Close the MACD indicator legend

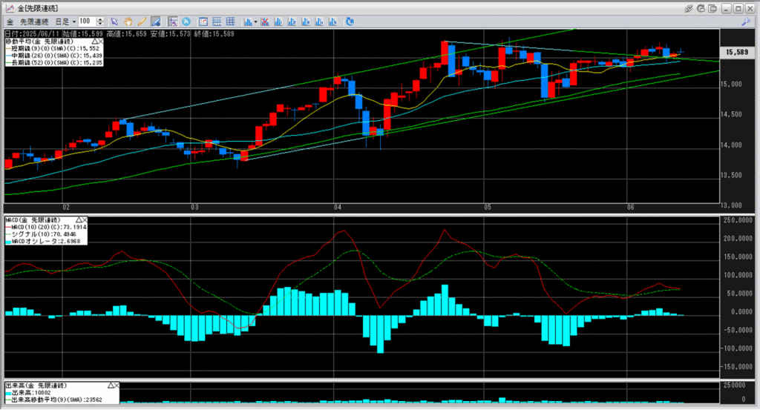84,220
